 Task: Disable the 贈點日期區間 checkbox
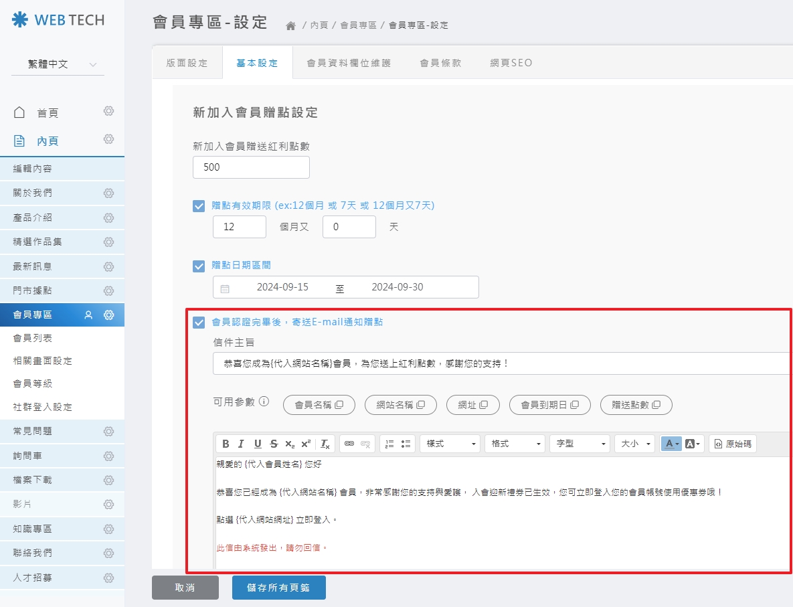tap(199, 266)
